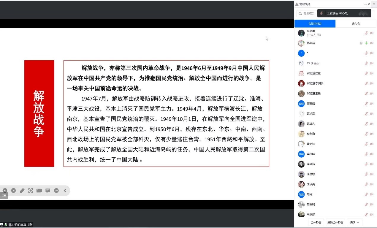
Task: Select the pen annotation tool
Action: click(22, 191)
